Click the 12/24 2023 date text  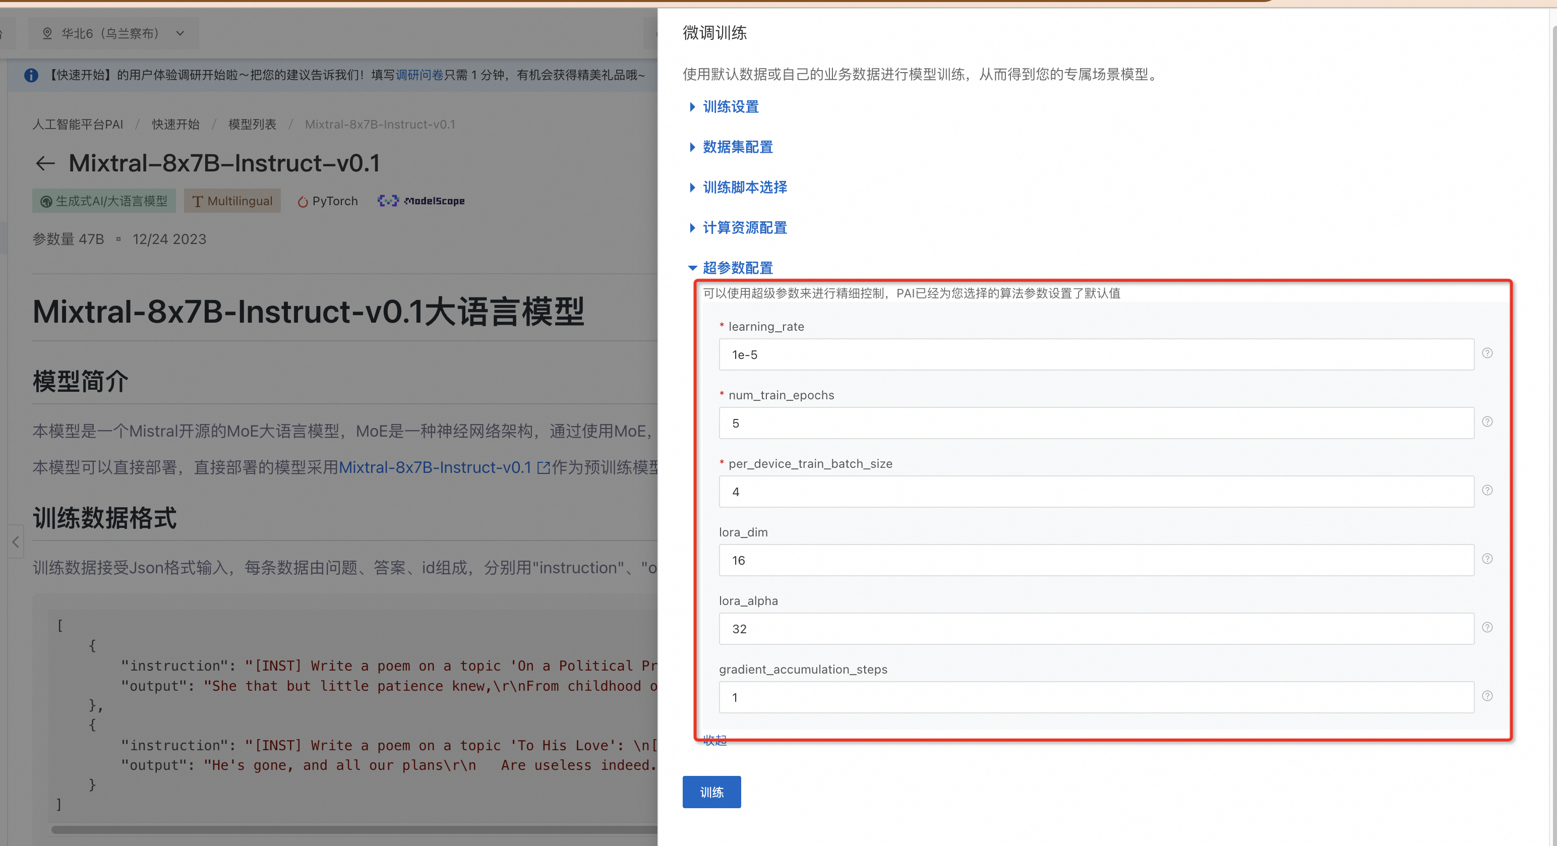pos(169,239)
